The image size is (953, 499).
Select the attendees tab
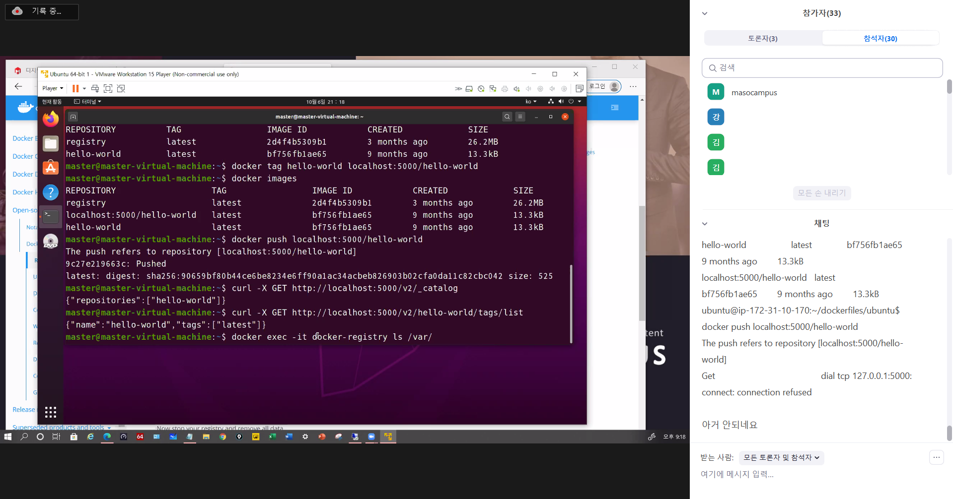880,38
